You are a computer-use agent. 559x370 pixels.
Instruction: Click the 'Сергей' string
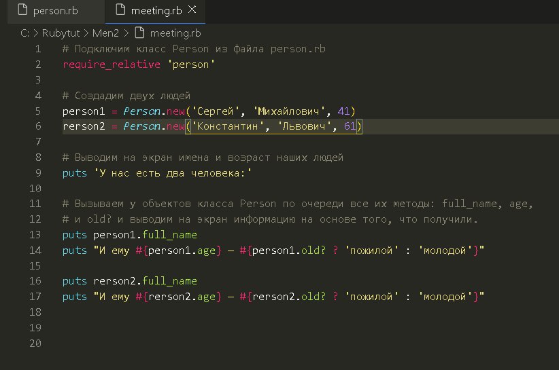(x=215, y=111)
